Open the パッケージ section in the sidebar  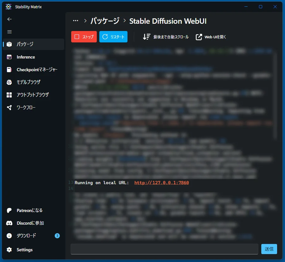(25, 44)
